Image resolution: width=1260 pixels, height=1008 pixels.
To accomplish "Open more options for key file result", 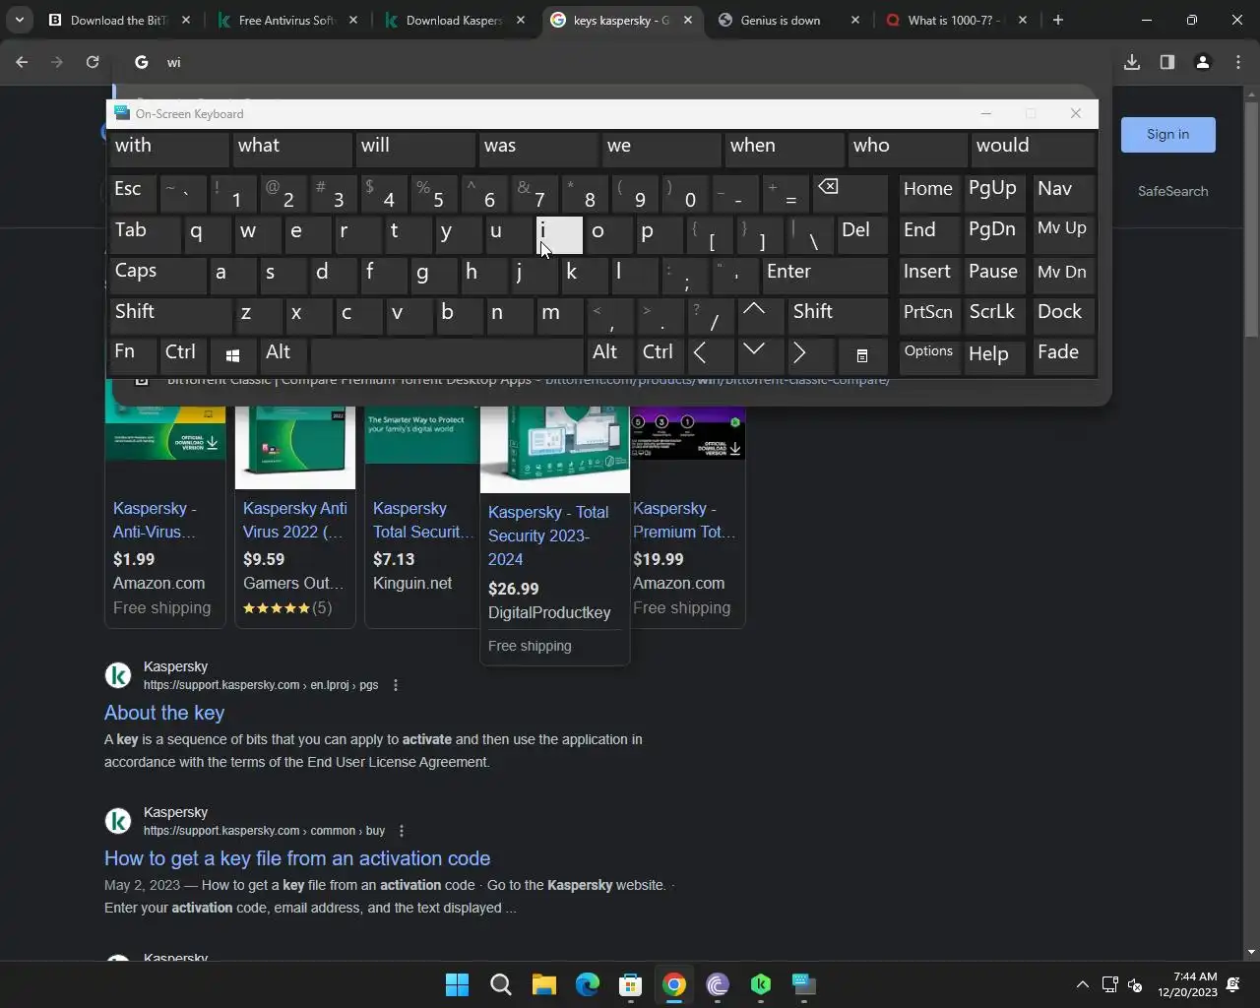I will pos(402,831).
